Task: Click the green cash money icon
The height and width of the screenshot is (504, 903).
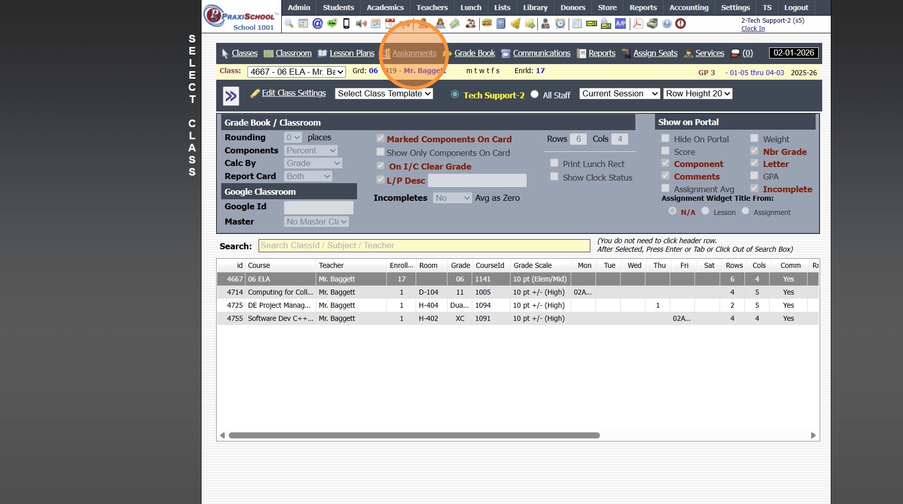Action: 455,24
